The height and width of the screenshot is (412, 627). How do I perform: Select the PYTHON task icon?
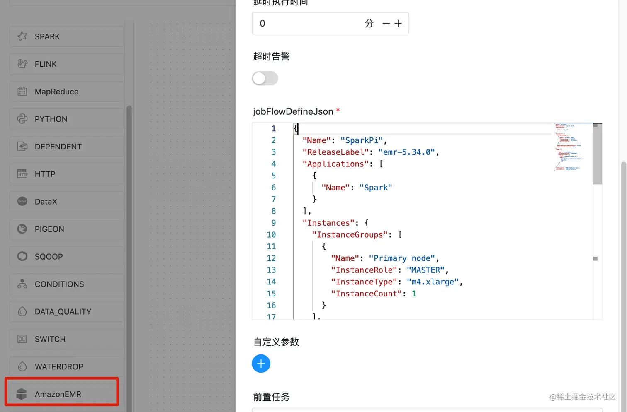click(22, 119)
